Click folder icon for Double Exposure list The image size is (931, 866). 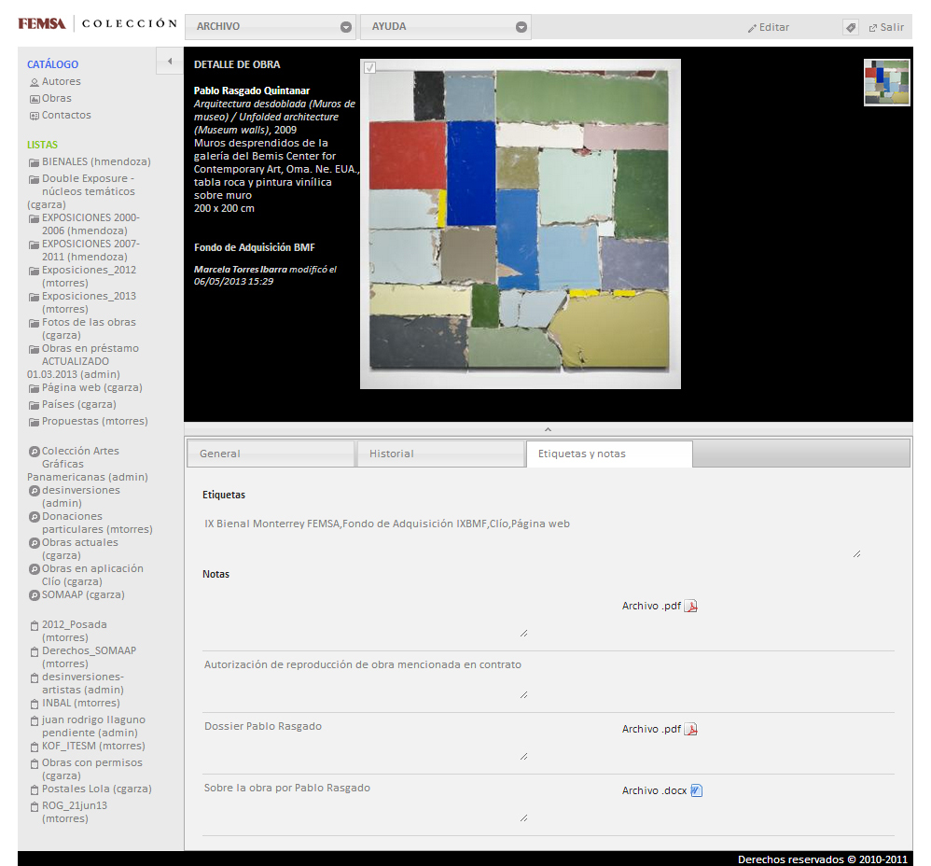point(35,179)
